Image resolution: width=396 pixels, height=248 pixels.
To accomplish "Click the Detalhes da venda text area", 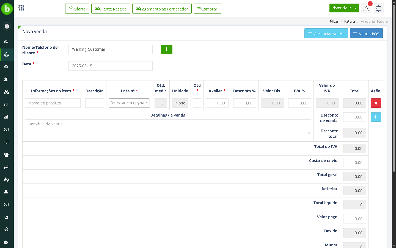I will tap(167, 127).
